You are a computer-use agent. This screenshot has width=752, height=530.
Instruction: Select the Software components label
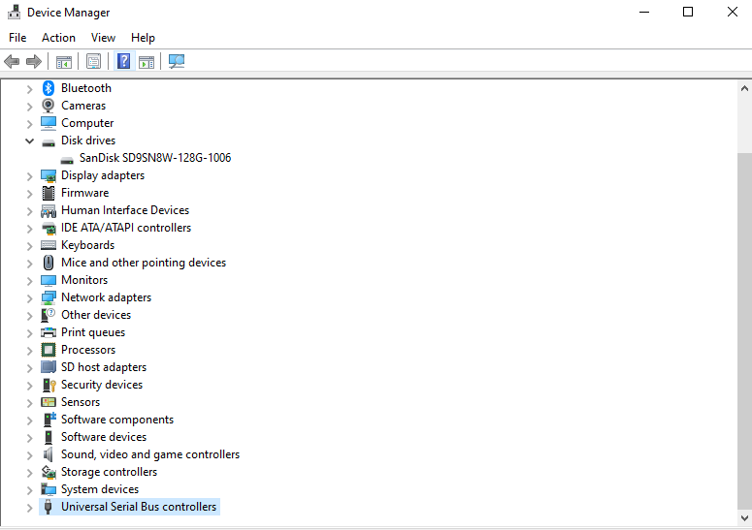[117, 420]
